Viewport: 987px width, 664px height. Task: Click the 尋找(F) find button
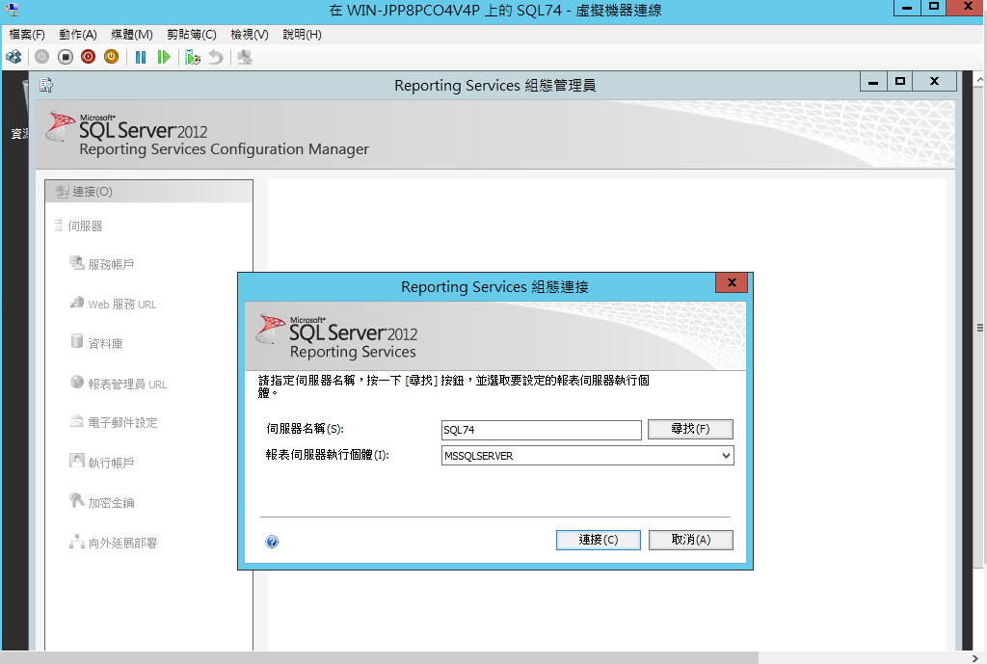tap(690, 429)
